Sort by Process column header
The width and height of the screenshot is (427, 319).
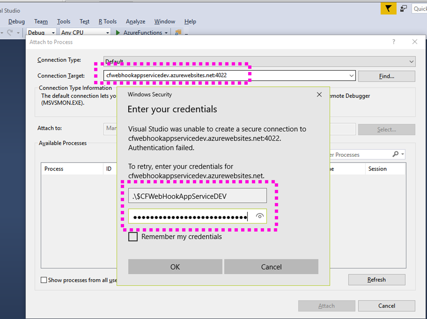click(x=72, y=169)
